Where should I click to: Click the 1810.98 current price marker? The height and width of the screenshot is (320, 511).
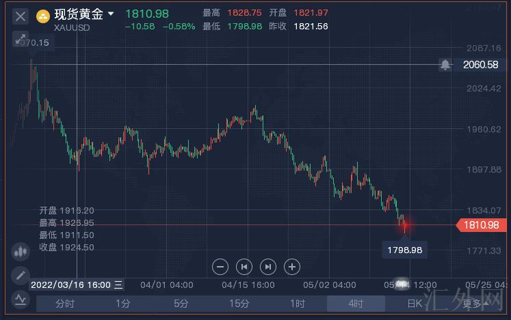pos(481,224)
